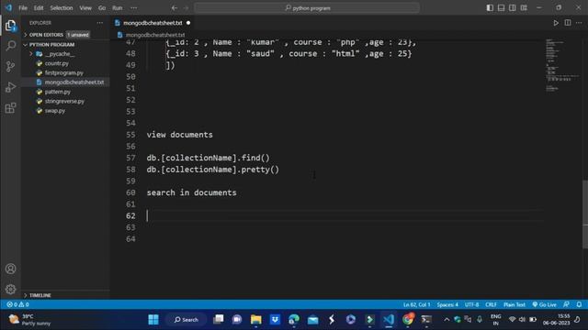This screenshot has width=588, height=330.
Task: Go back with the navigation arrow
Action: point(175,8)
